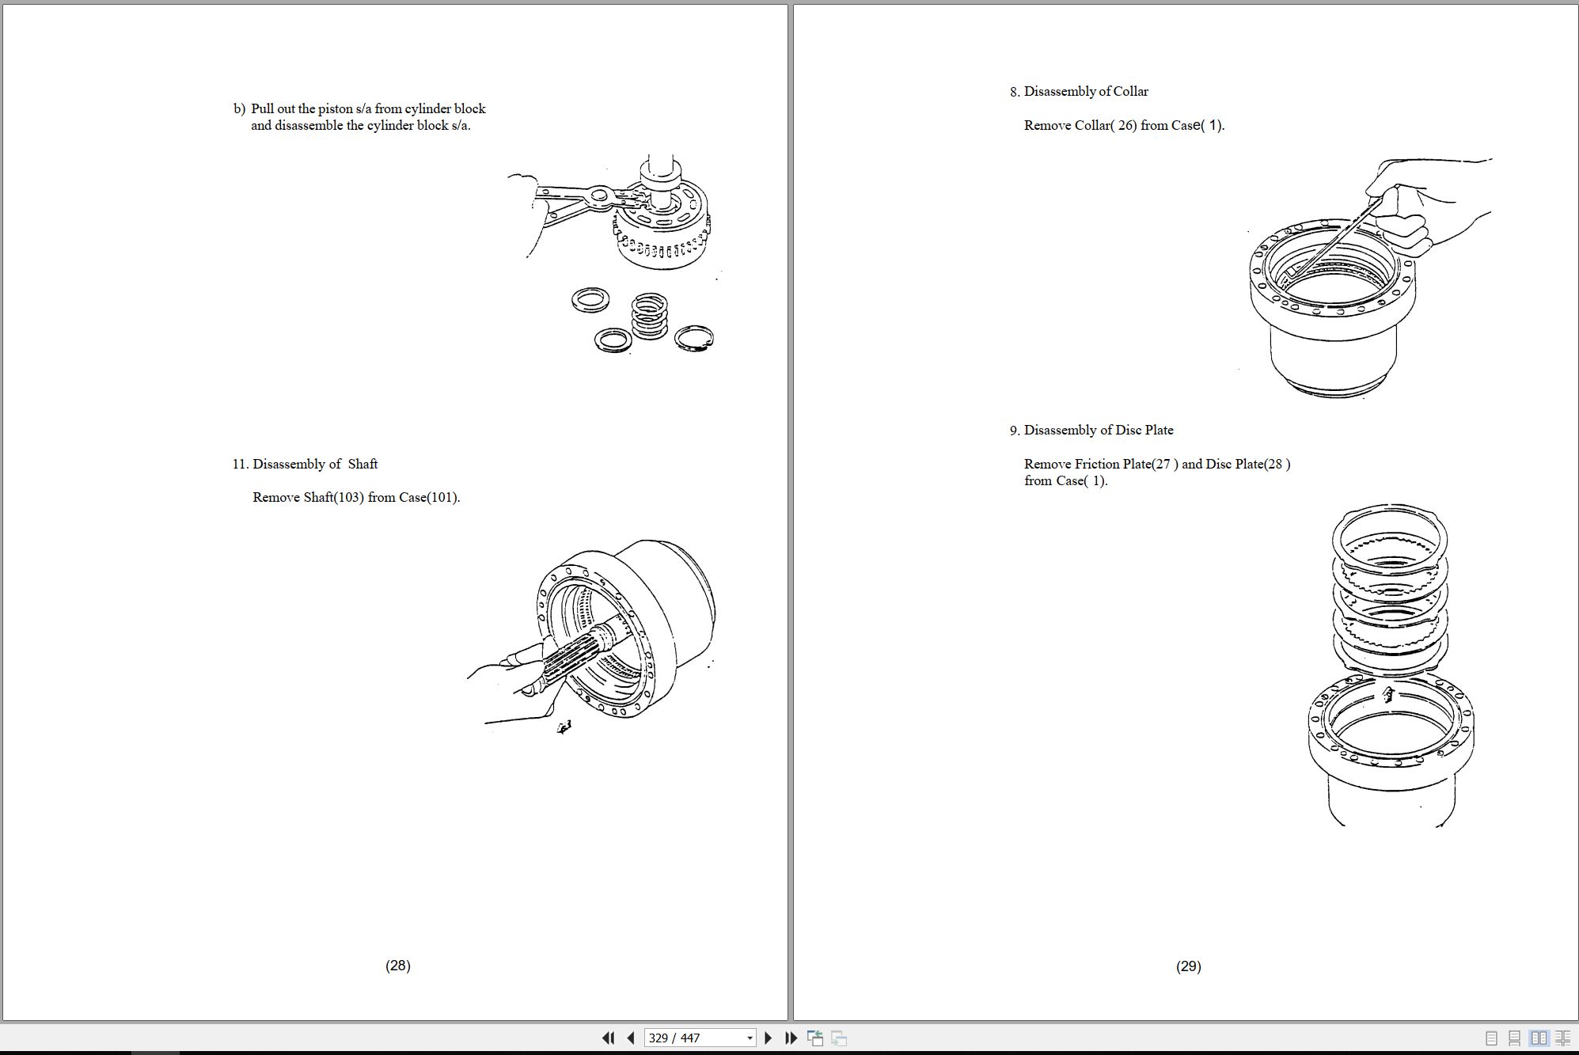Click the text 'and disassemble the cylinder block s/a.'
Viewport: 1579px width, 1055px height.
[x=361, y=125]
